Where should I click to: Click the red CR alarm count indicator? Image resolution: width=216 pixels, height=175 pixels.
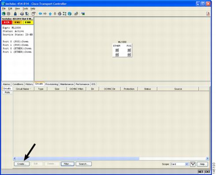point(7,22)
